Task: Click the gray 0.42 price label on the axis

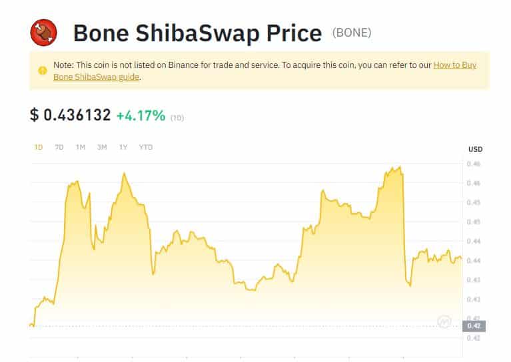Action: point(474,326)
